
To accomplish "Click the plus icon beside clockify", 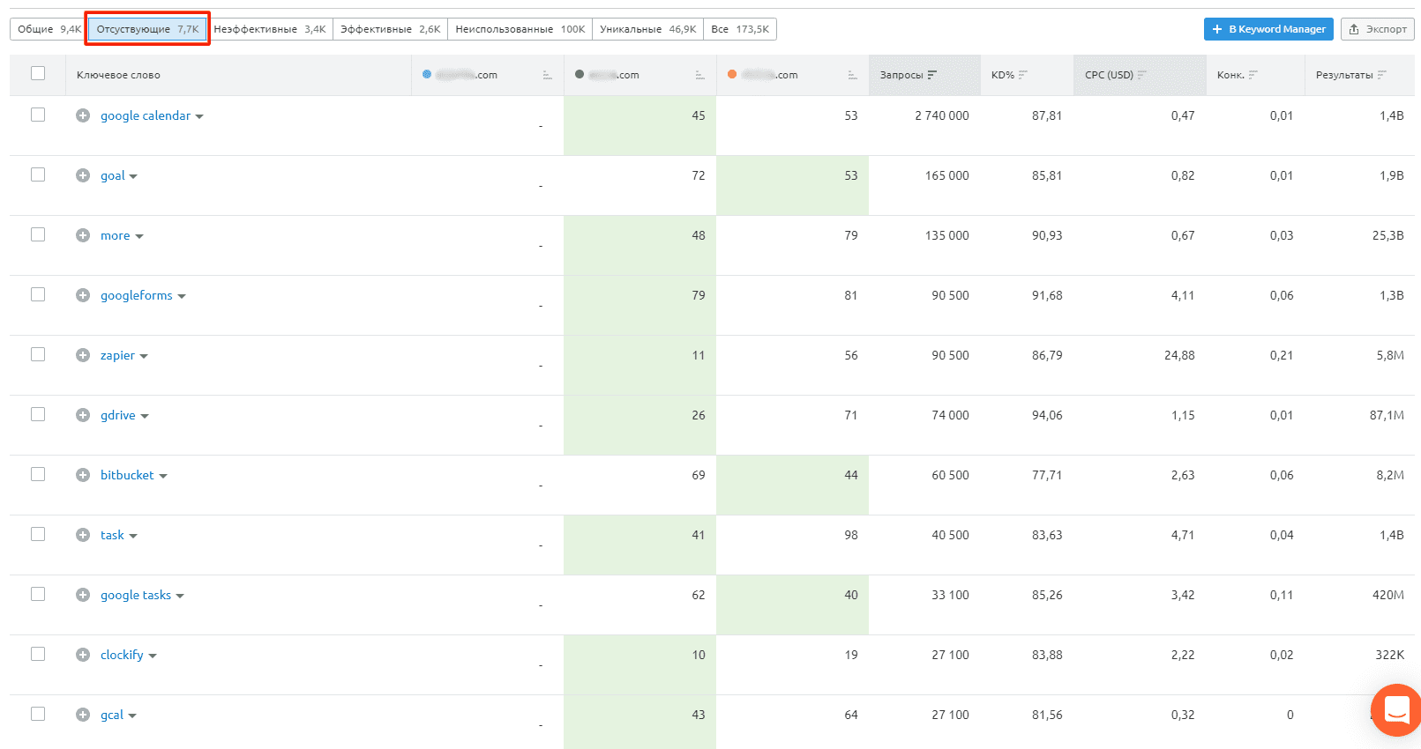I will (83, 655).
